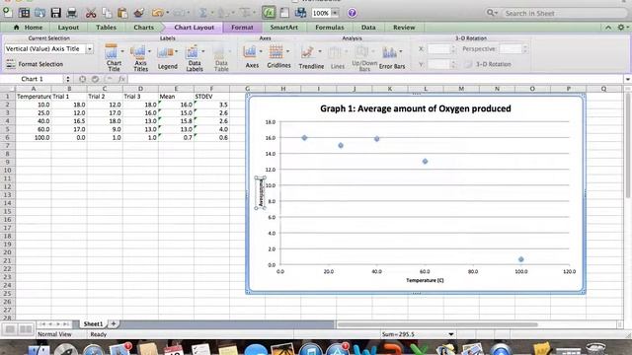Click the Undo arrow icon
Screen dimensions: 632x355
click(x=157, y=13)
